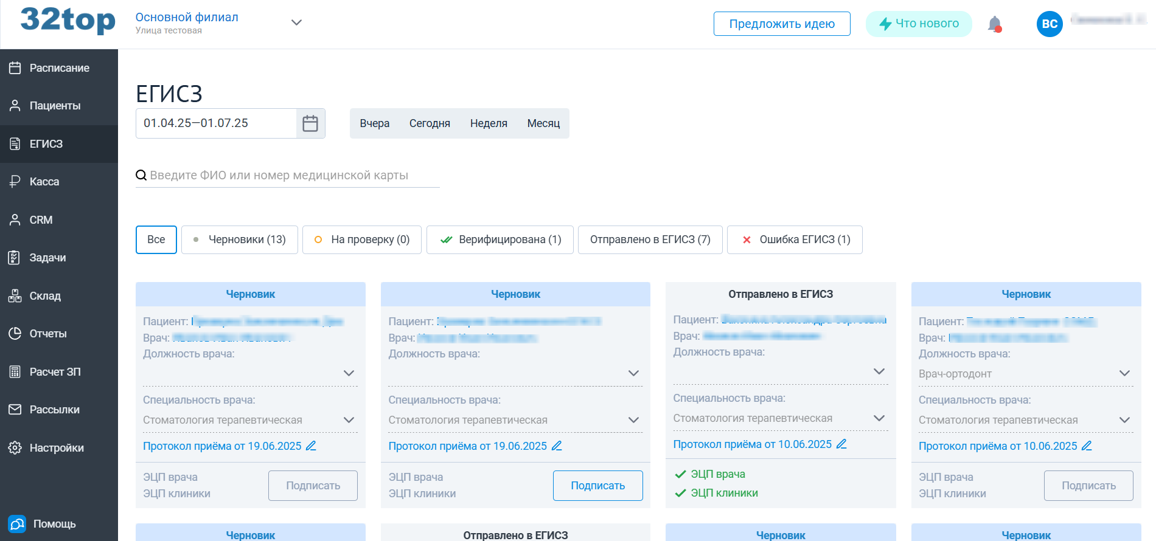The width and height of the screenshot is (1156, 541).
Task: Click the Рассылки envelope icon
Action: click(x=15, y=410)
